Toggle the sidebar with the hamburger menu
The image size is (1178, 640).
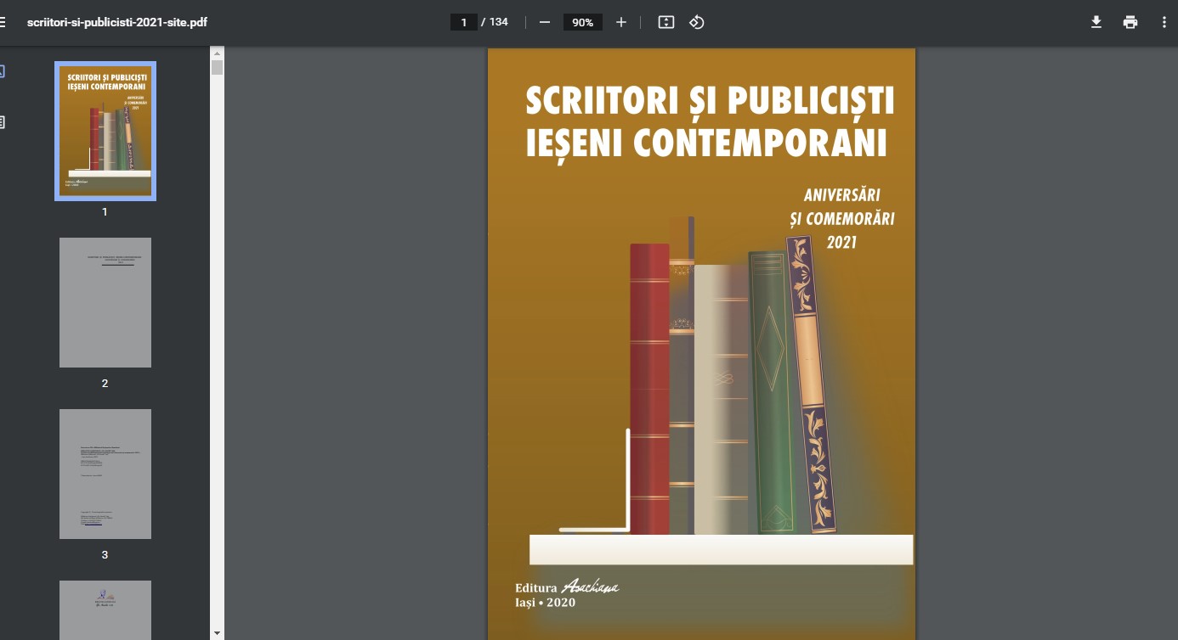(3, 23)
